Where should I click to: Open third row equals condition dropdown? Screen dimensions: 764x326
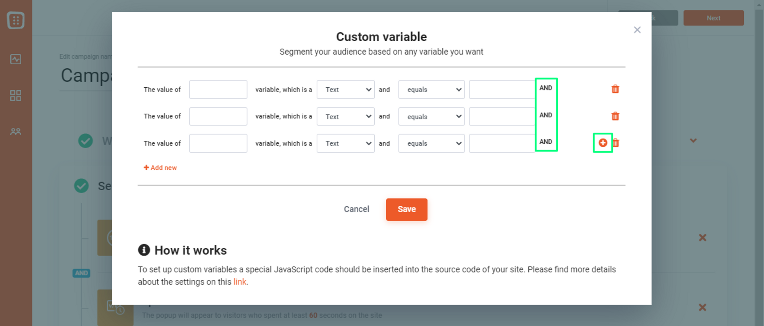click(x=432, y=143)
